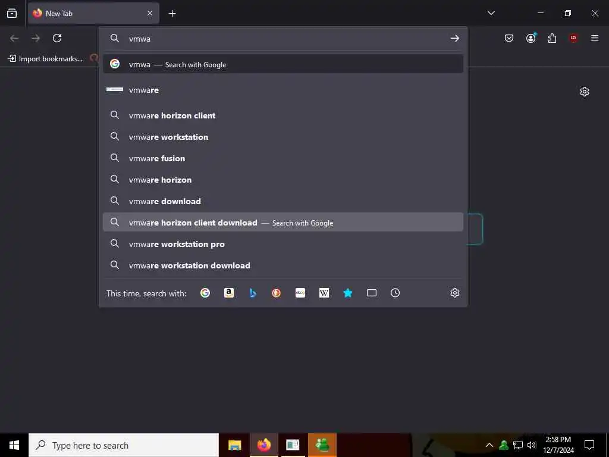
Task: Go back one page
Action: [14, 38]
